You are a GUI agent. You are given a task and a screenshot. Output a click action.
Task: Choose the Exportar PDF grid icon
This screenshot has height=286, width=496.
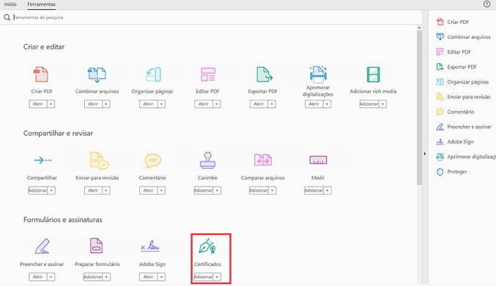click(x=264, y=75)
